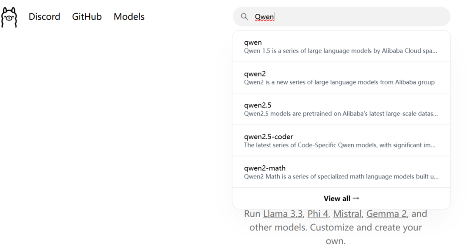Pick the qwen2.5-coder search result
Screen dimensions: 470x249
tap(342, 141)
